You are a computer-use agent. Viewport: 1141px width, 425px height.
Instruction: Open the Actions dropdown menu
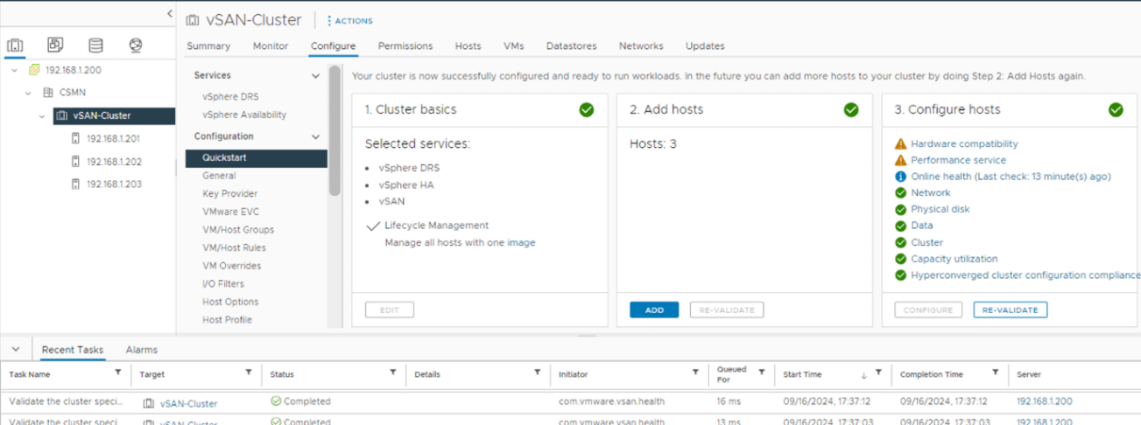(x=349, y=20)
